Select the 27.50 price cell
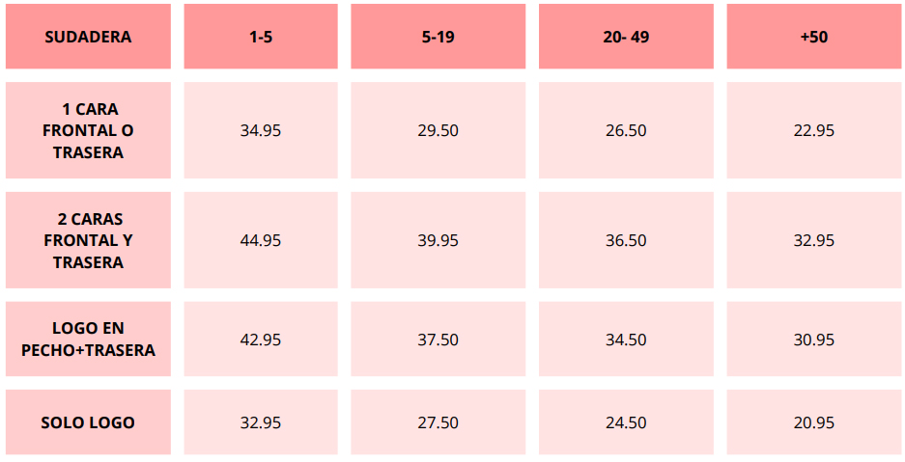Image resolution: width=905 pixels, height=462 pixels. (x=438, y=422)
